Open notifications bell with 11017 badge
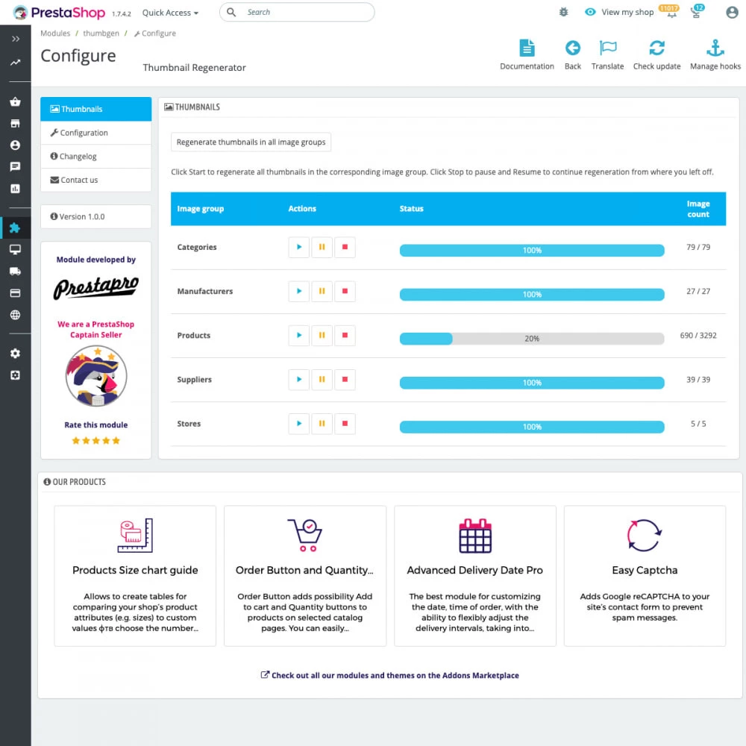 click(670, 11)
